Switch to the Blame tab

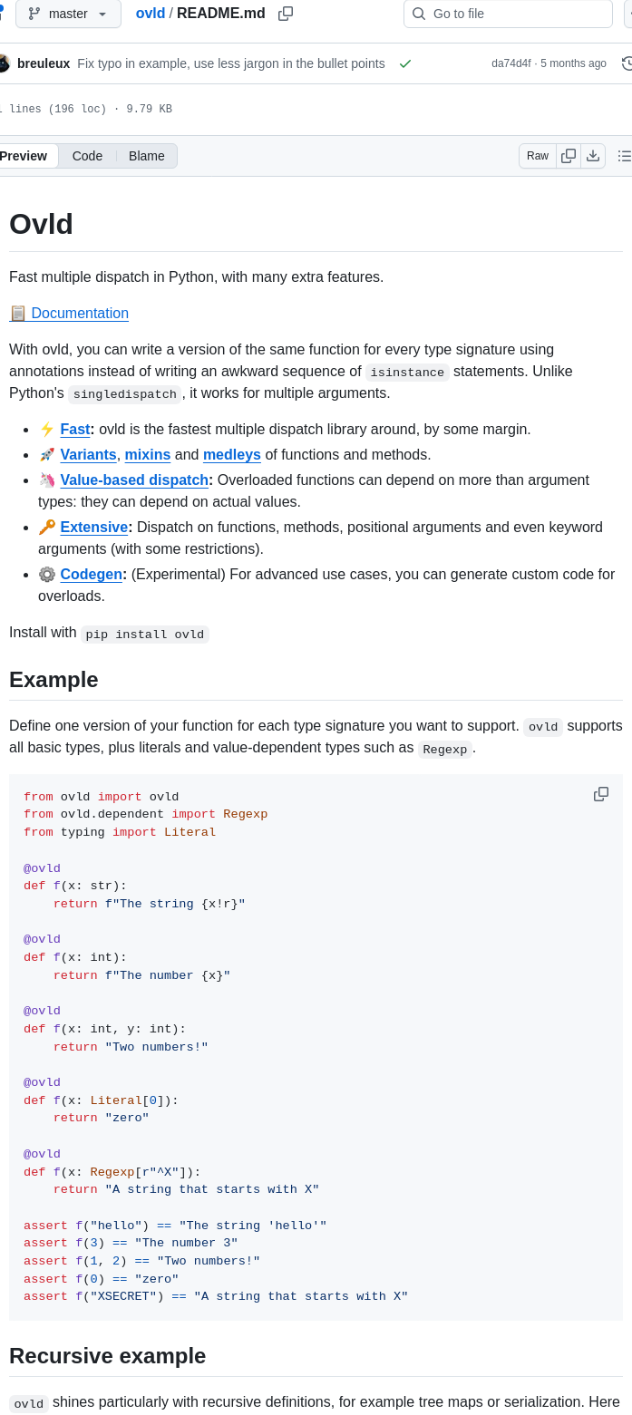[147, 156]
